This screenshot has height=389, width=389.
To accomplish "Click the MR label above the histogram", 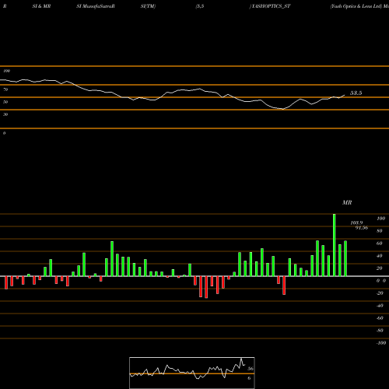I will [x=347, y=202].
